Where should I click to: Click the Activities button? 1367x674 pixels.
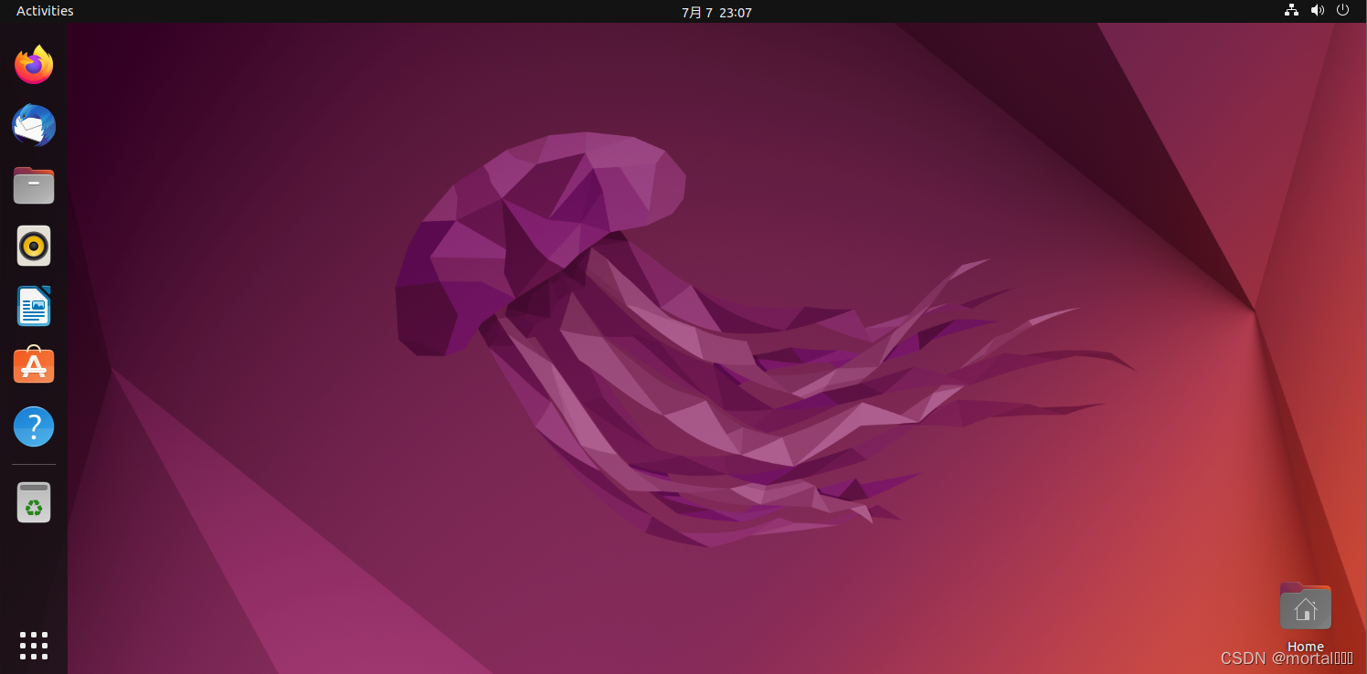click(x=45, y=11)
